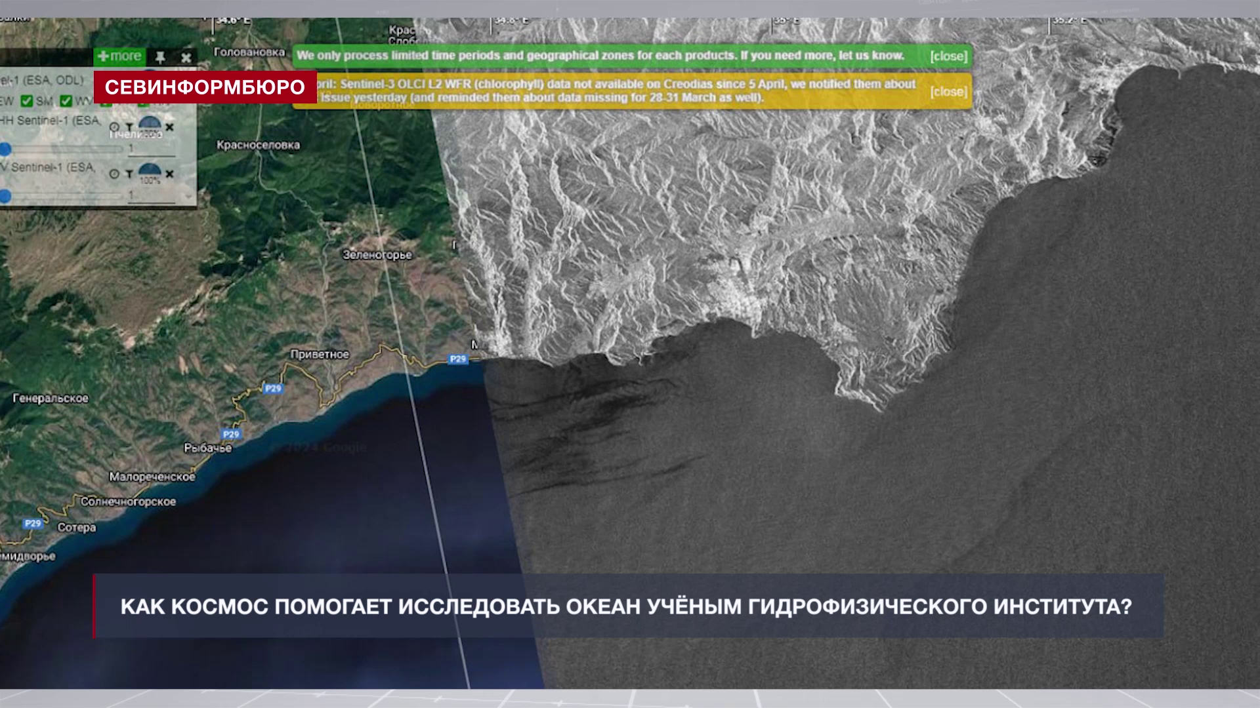The height and width of the screenshot is (708, 1260).
Task: Click the clock icon for VV Sentinel-1 layer
Action: tap(115, 173)
